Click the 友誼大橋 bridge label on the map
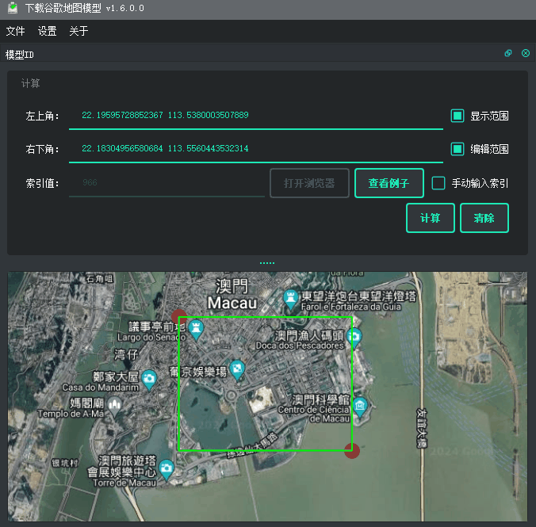Image resolution: width=536 pixels, height=527 pixels. [422, 428]
